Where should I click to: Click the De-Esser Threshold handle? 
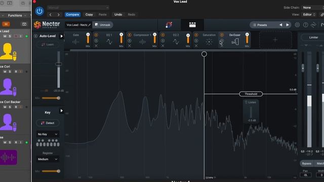coord(251,94)
